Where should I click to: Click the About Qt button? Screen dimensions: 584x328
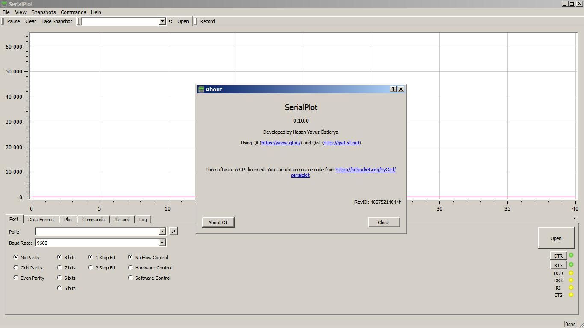coord(218,223)
